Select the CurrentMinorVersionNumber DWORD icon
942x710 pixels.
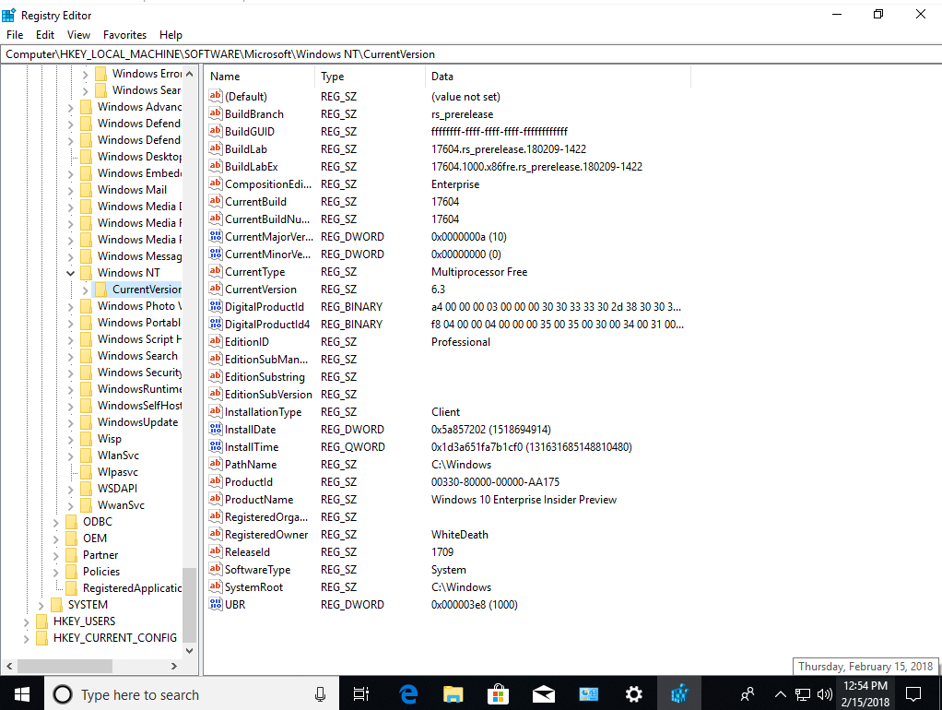point(215,254)
